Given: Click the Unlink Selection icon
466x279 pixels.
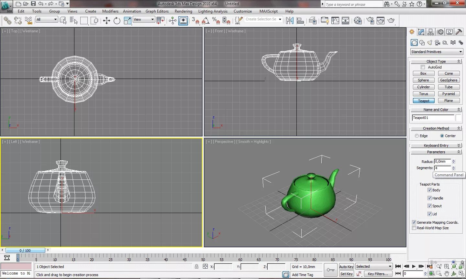Looking at the screenshot, I should 18,21.
